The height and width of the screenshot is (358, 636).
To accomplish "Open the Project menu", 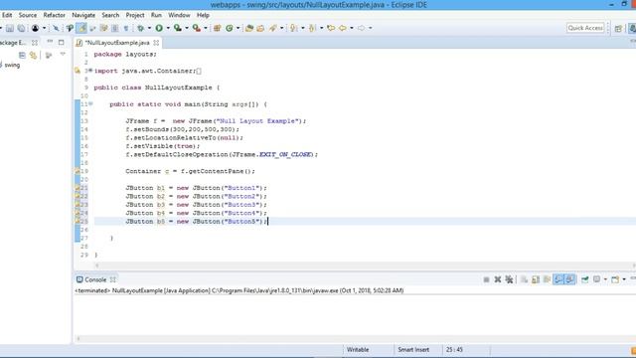I will click(x=135, y=15).
